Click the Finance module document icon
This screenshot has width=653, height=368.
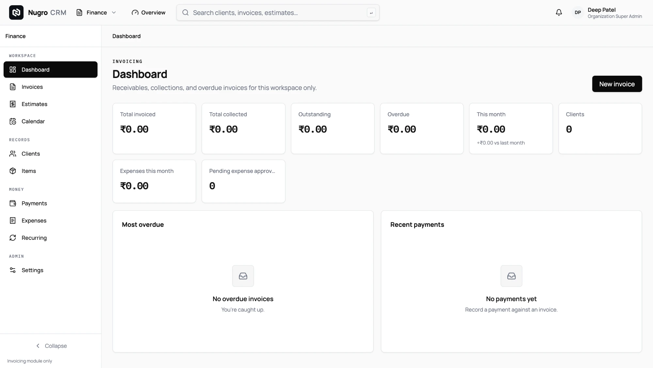[x=79, y=12]
